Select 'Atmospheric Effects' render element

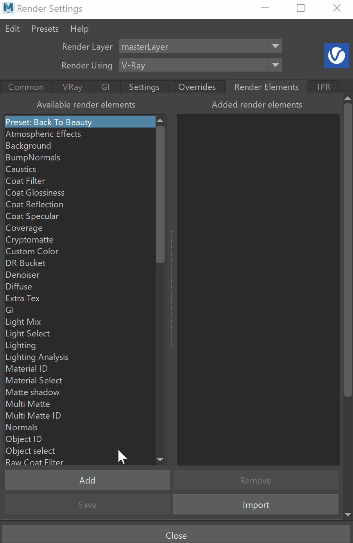point(80,134)
